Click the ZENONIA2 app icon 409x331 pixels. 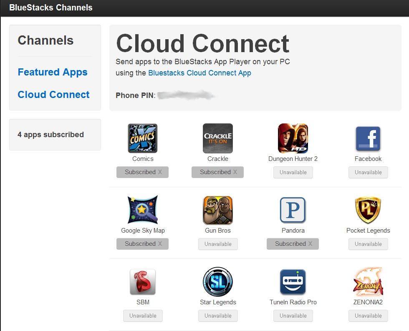[x=368, y=281]
